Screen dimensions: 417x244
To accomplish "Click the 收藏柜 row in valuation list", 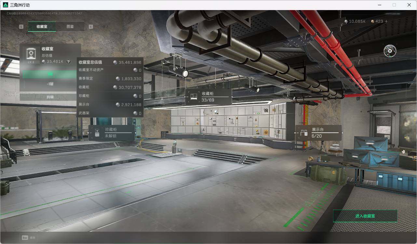I will pyautogui.click(x=110, y=87).
